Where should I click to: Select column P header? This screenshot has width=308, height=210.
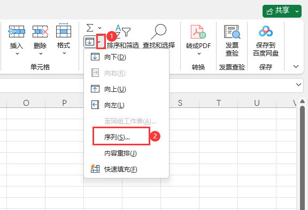point(64,103)
